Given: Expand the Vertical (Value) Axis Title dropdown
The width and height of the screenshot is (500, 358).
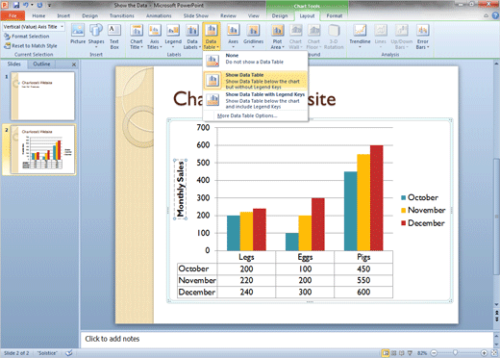Looking at the screenshot, I should (62, 27).
